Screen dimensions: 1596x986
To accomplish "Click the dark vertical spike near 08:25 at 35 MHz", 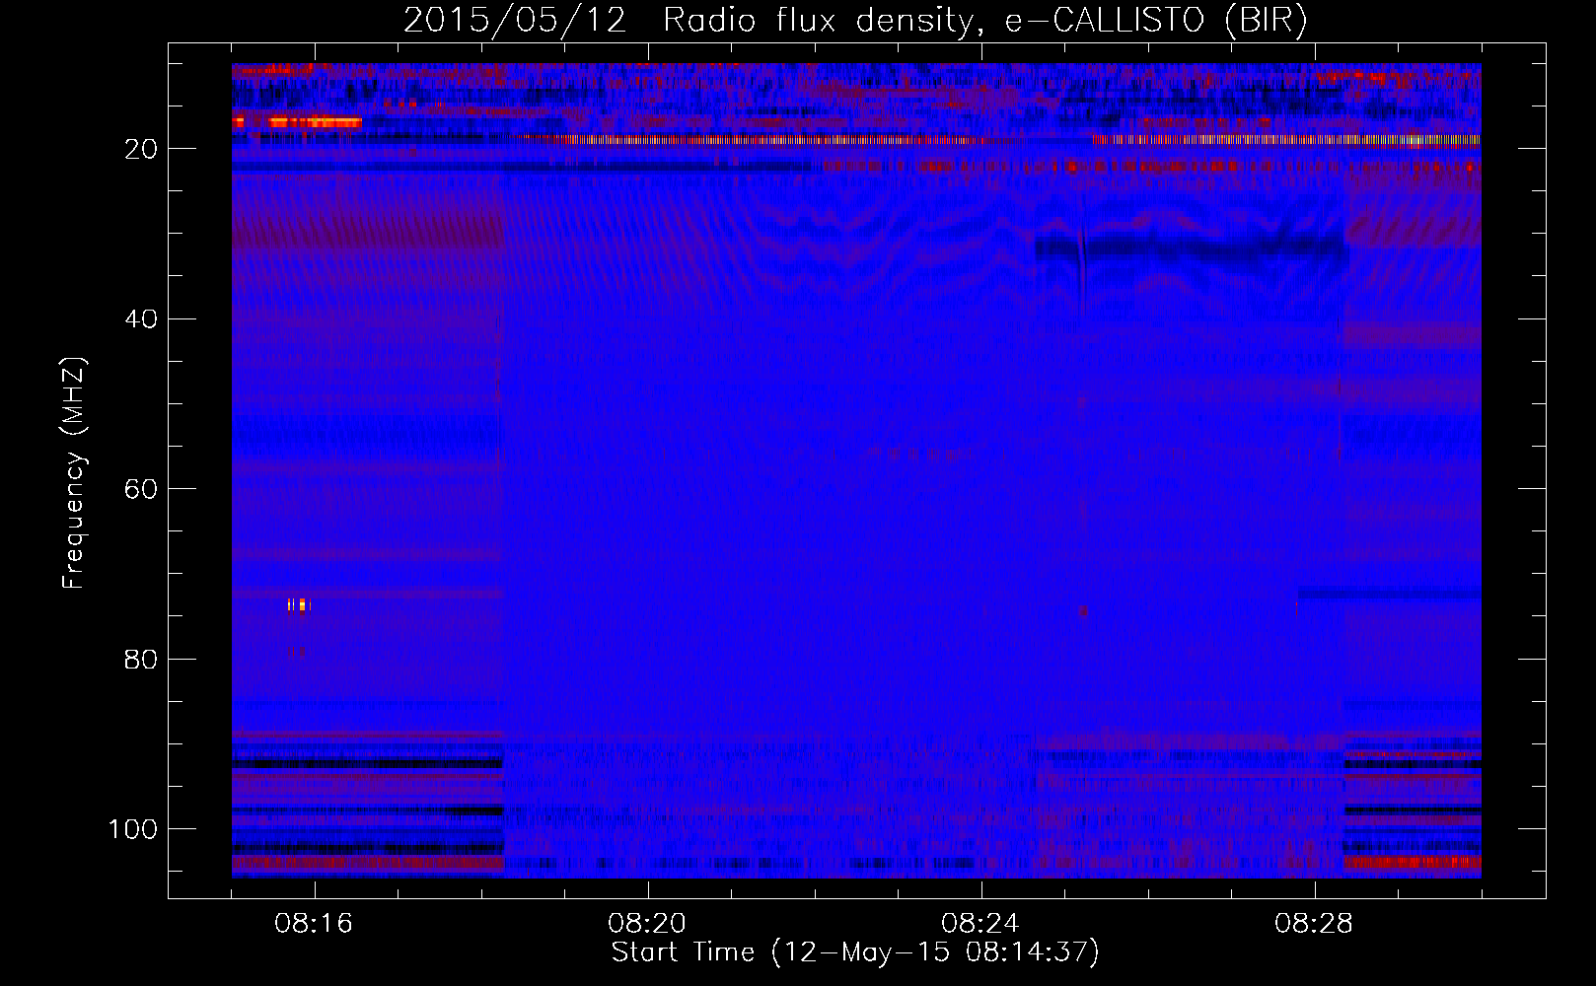I will click(1082, 268).
